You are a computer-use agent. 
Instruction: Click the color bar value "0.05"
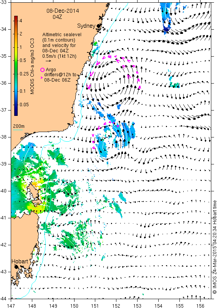(x=24, y=104)
